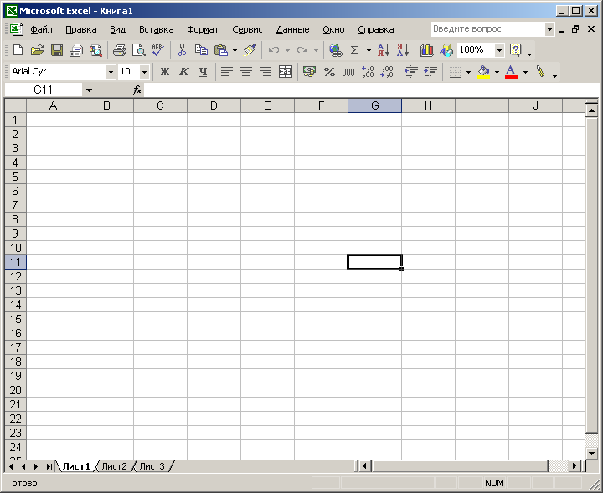The height and width of the screenshot is (493, 603).
Task: Open Print Preview icon
Action: [x=139, y=50]
